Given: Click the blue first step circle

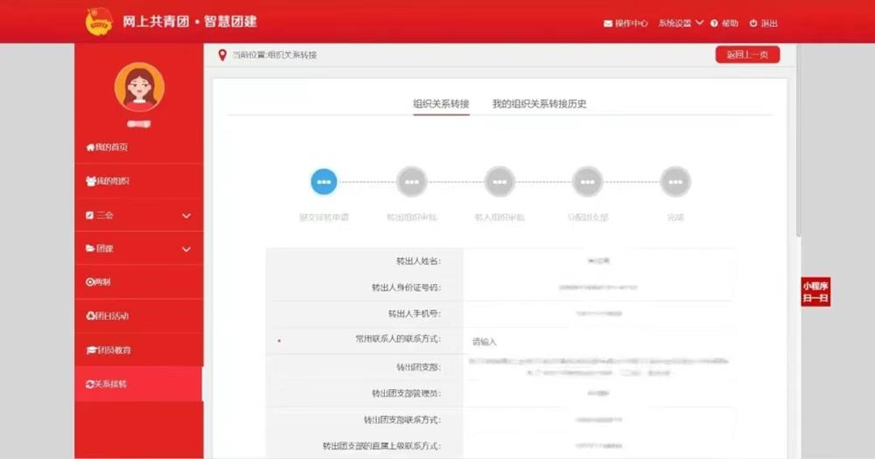Looking at the screenshot, I should coord(324,182).
